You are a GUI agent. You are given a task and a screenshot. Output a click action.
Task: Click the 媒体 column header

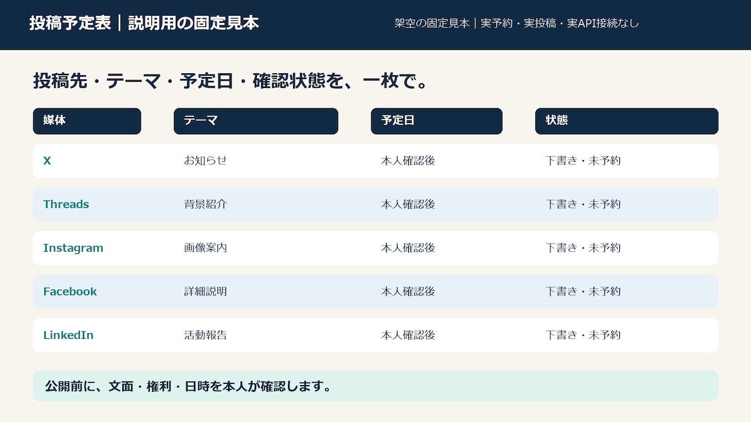(87, 121)
